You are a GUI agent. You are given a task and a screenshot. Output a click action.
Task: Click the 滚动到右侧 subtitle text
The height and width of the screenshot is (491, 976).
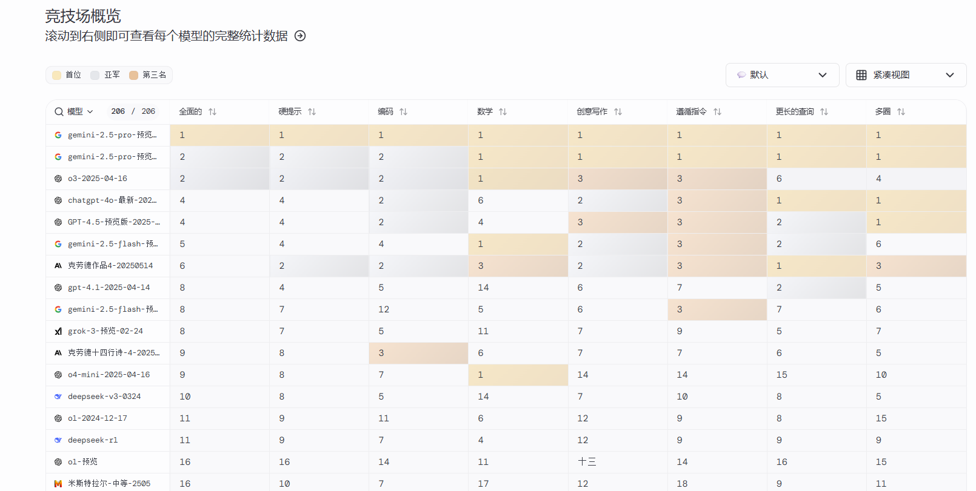point(166,36)
